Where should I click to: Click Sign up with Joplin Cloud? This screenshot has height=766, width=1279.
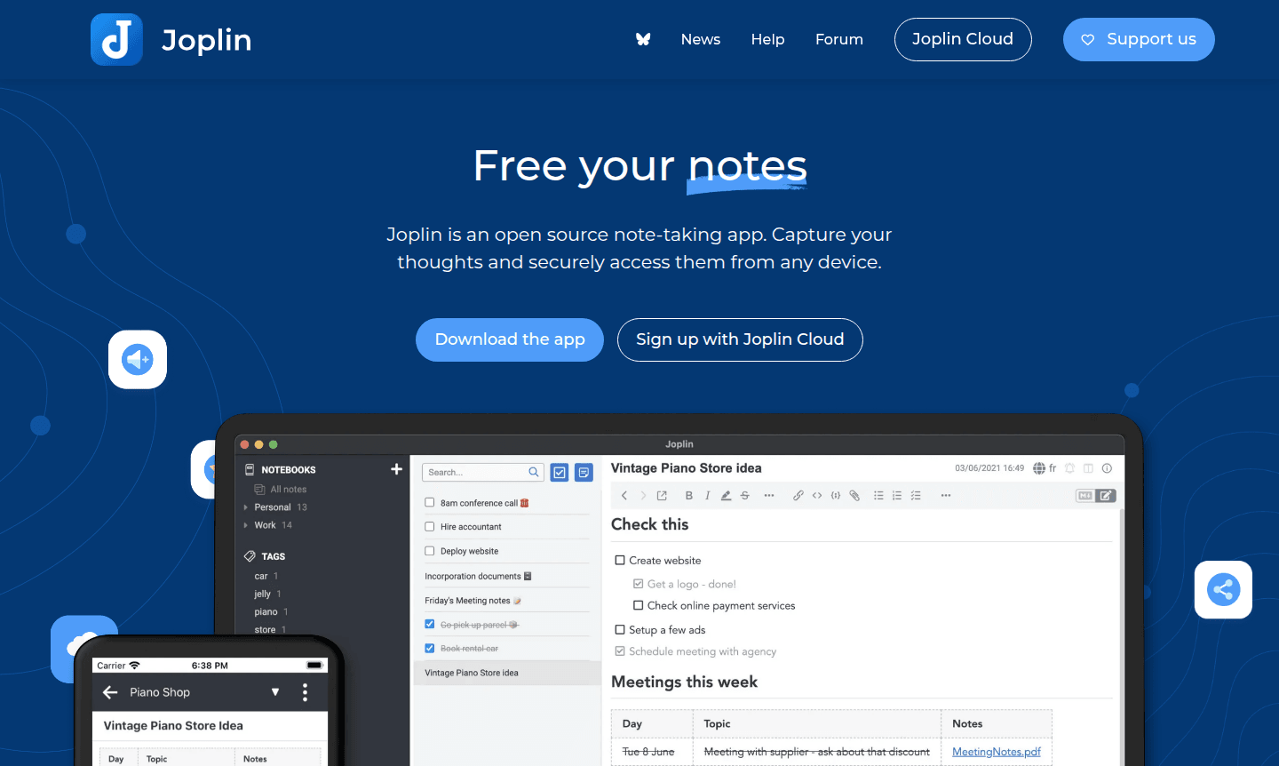point(740,339)
